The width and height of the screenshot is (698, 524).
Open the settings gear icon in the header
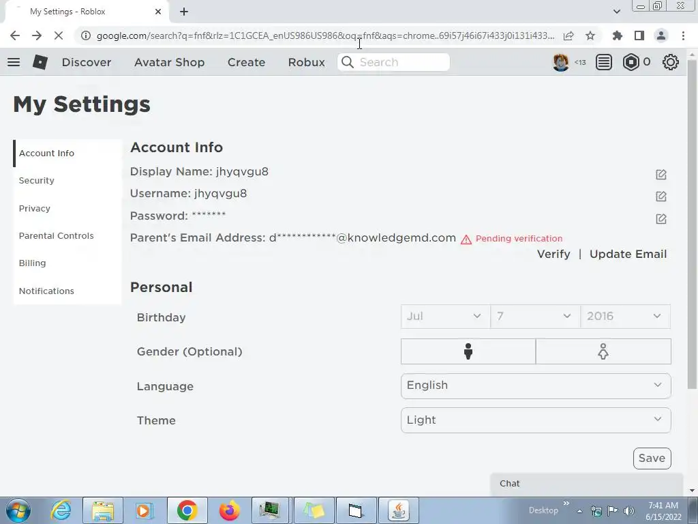click(671, 62)
